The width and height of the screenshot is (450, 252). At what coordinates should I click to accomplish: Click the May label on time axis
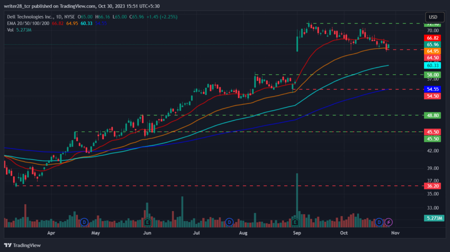(x=95, y=233)
